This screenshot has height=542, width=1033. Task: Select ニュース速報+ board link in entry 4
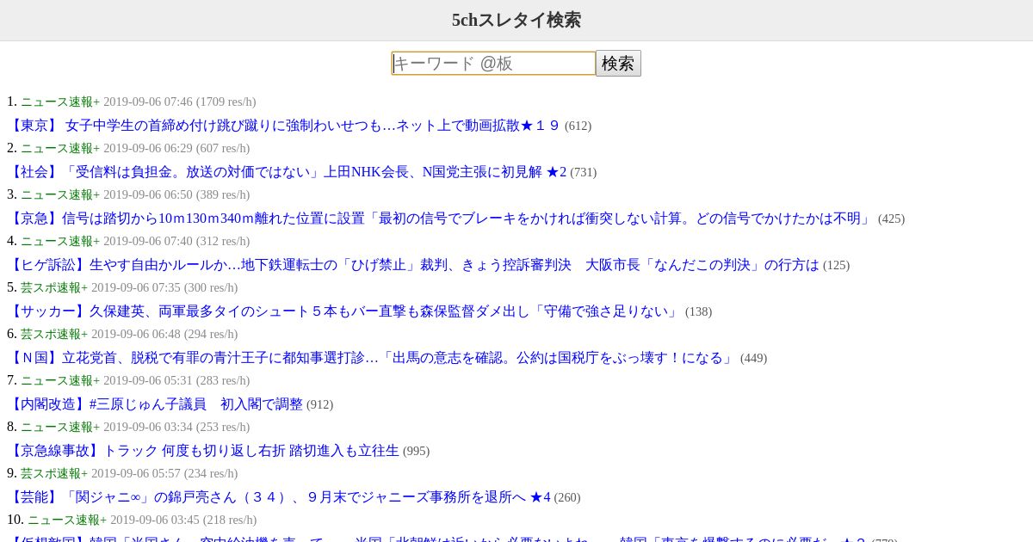click(x=60, y=241)
